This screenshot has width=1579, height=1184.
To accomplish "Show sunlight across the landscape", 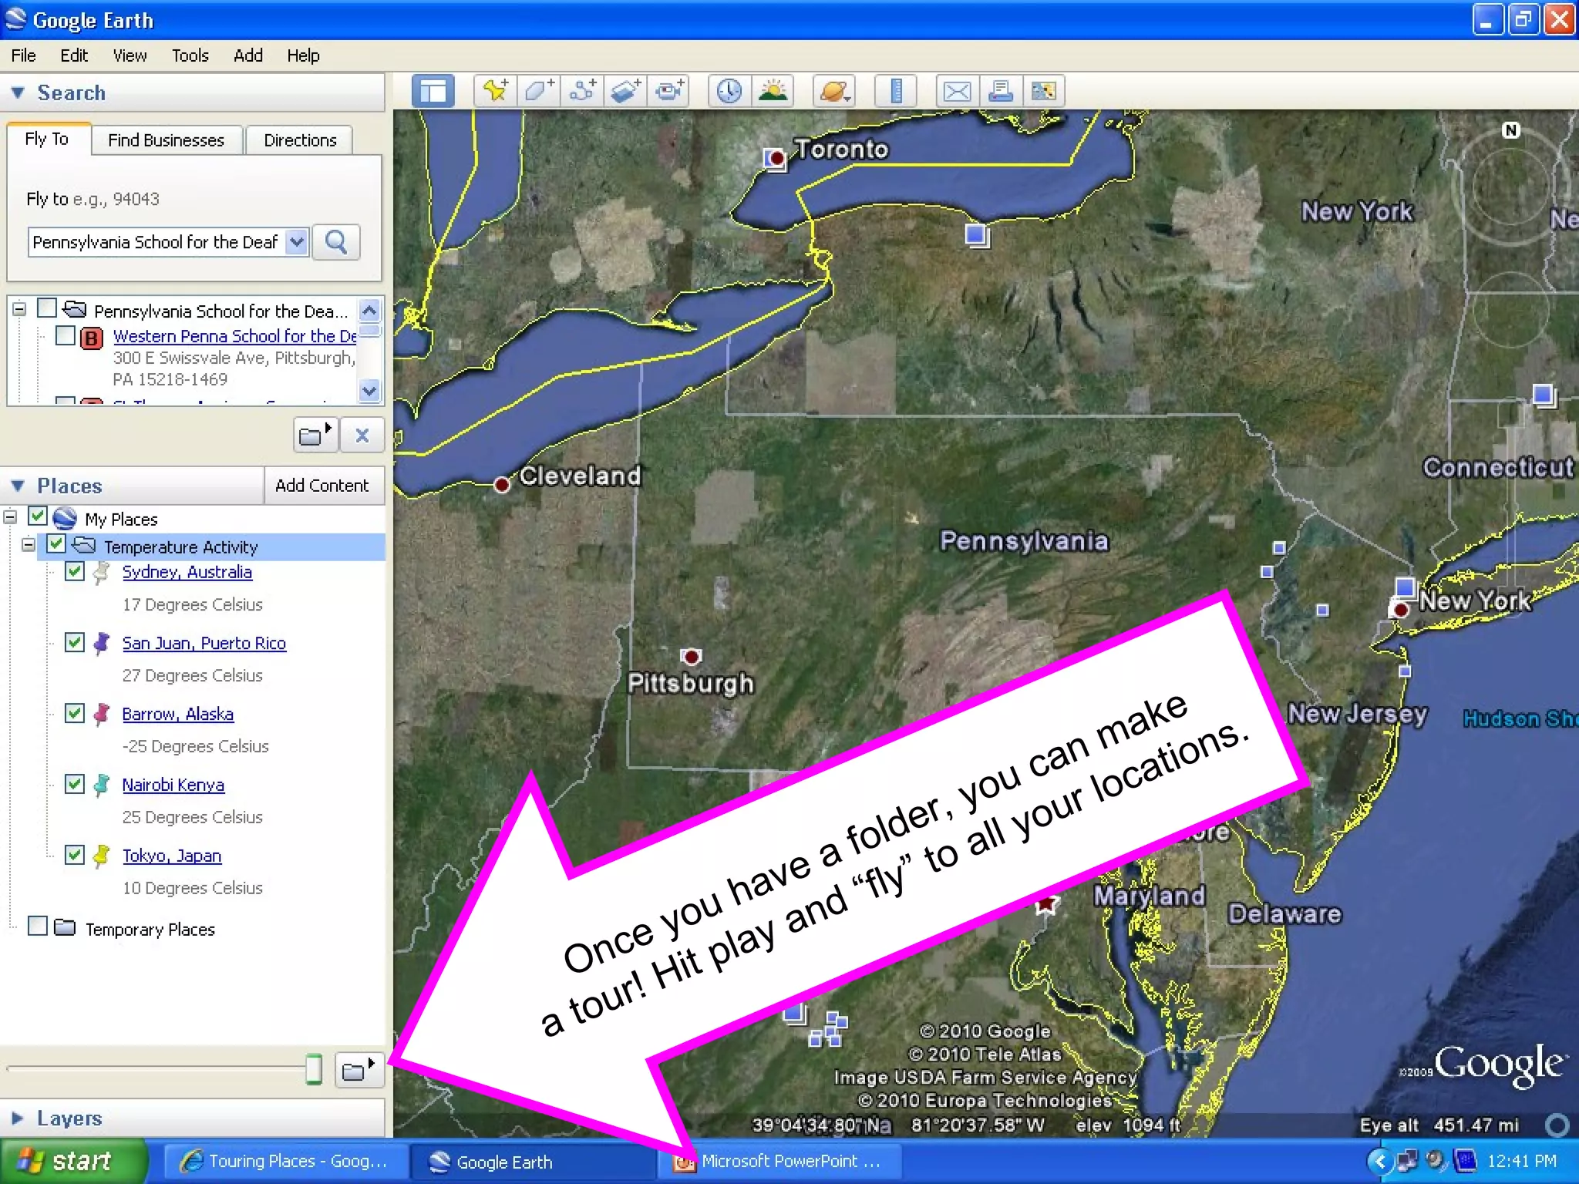I will pos(773,91).
